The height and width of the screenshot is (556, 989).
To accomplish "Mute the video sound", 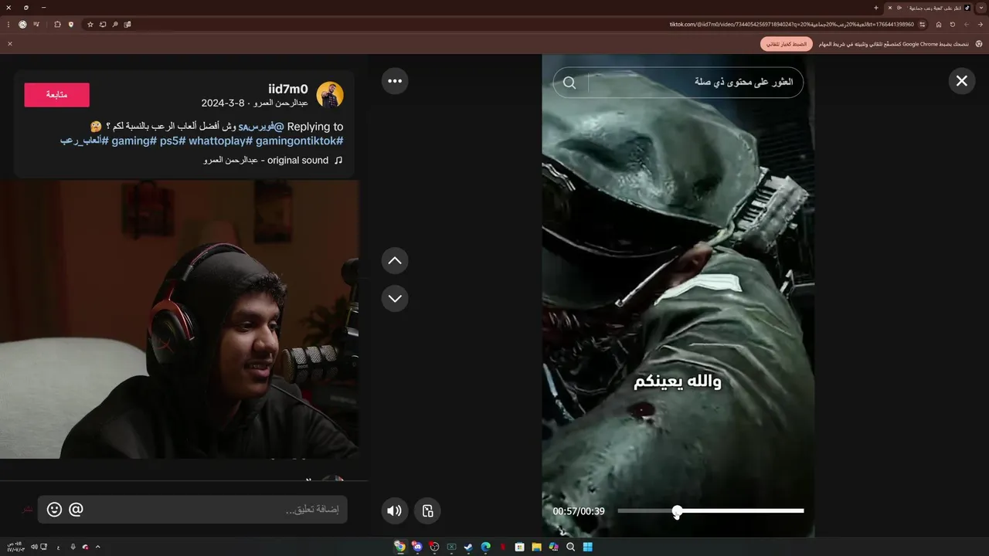I will 394,510.
